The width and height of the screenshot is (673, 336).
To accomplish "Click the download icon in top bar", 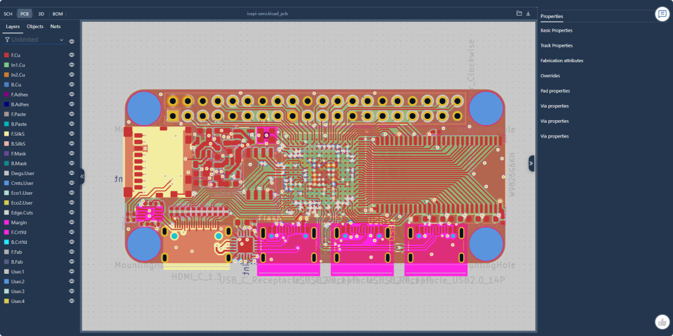I will click(528, 13).
